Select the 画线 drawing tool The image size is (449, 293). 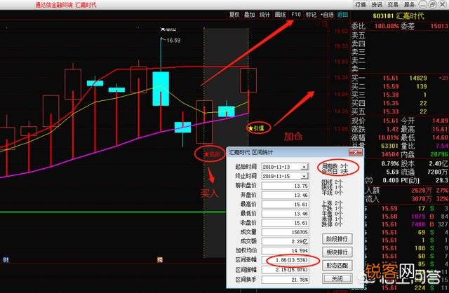point(281,14)
